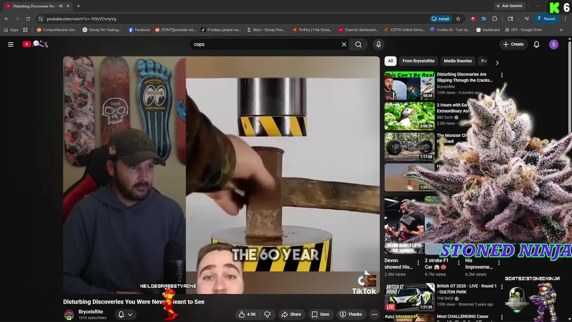Open more actions ellipsis under video
Screen dimensions: 572x322
374,314
